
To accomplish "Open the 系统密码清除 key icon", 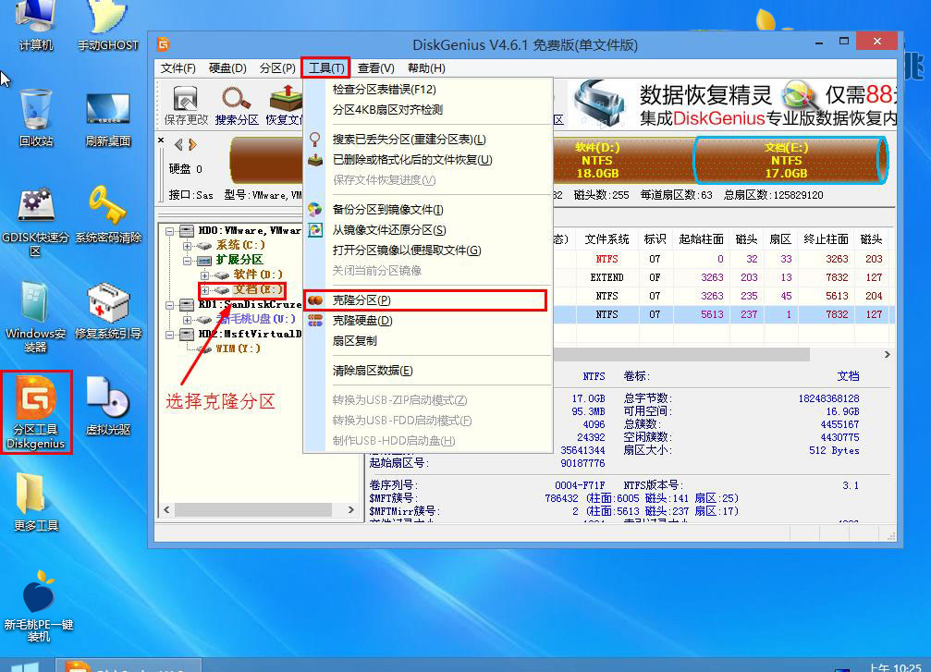I will (107, 214).
